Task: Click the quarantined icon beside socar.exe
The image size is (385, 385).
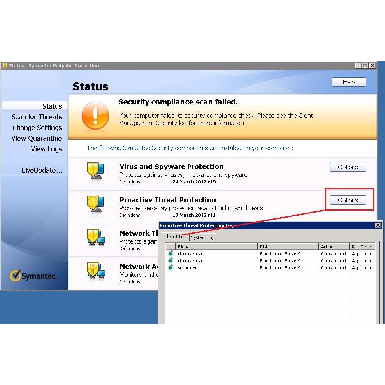Action: 170,268
